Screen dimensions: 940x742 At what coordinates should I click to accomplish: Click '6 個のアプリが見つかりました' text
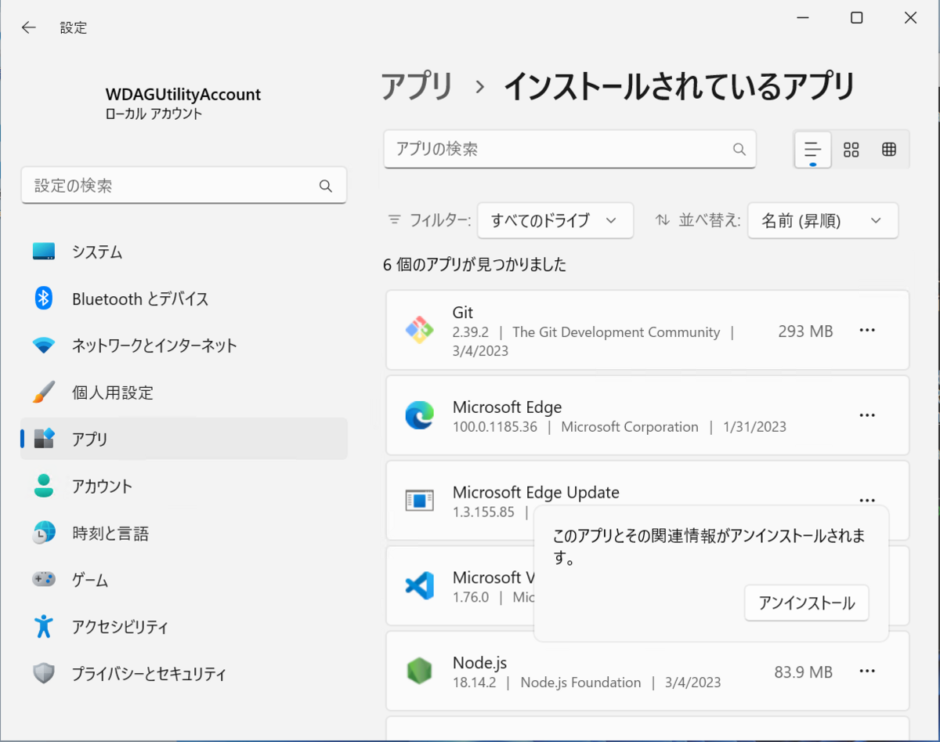point(475,265)
